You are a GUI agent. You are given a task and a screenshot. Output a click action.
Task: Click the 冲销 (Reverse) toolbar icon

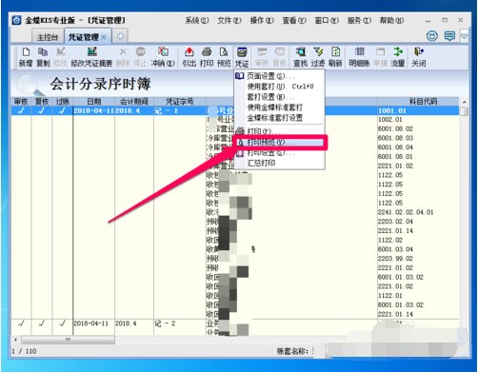point(163,57)
